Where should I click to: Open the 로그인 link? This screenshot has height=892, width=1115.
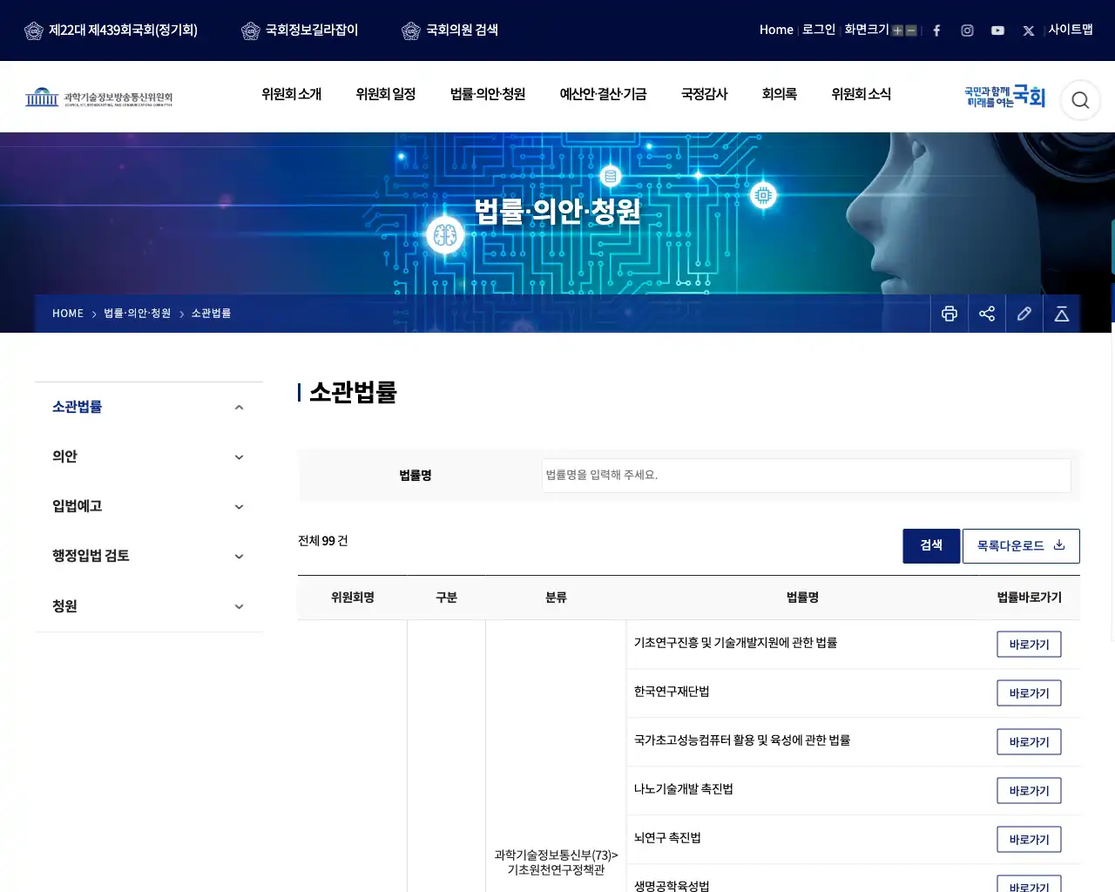coord(819,30)
